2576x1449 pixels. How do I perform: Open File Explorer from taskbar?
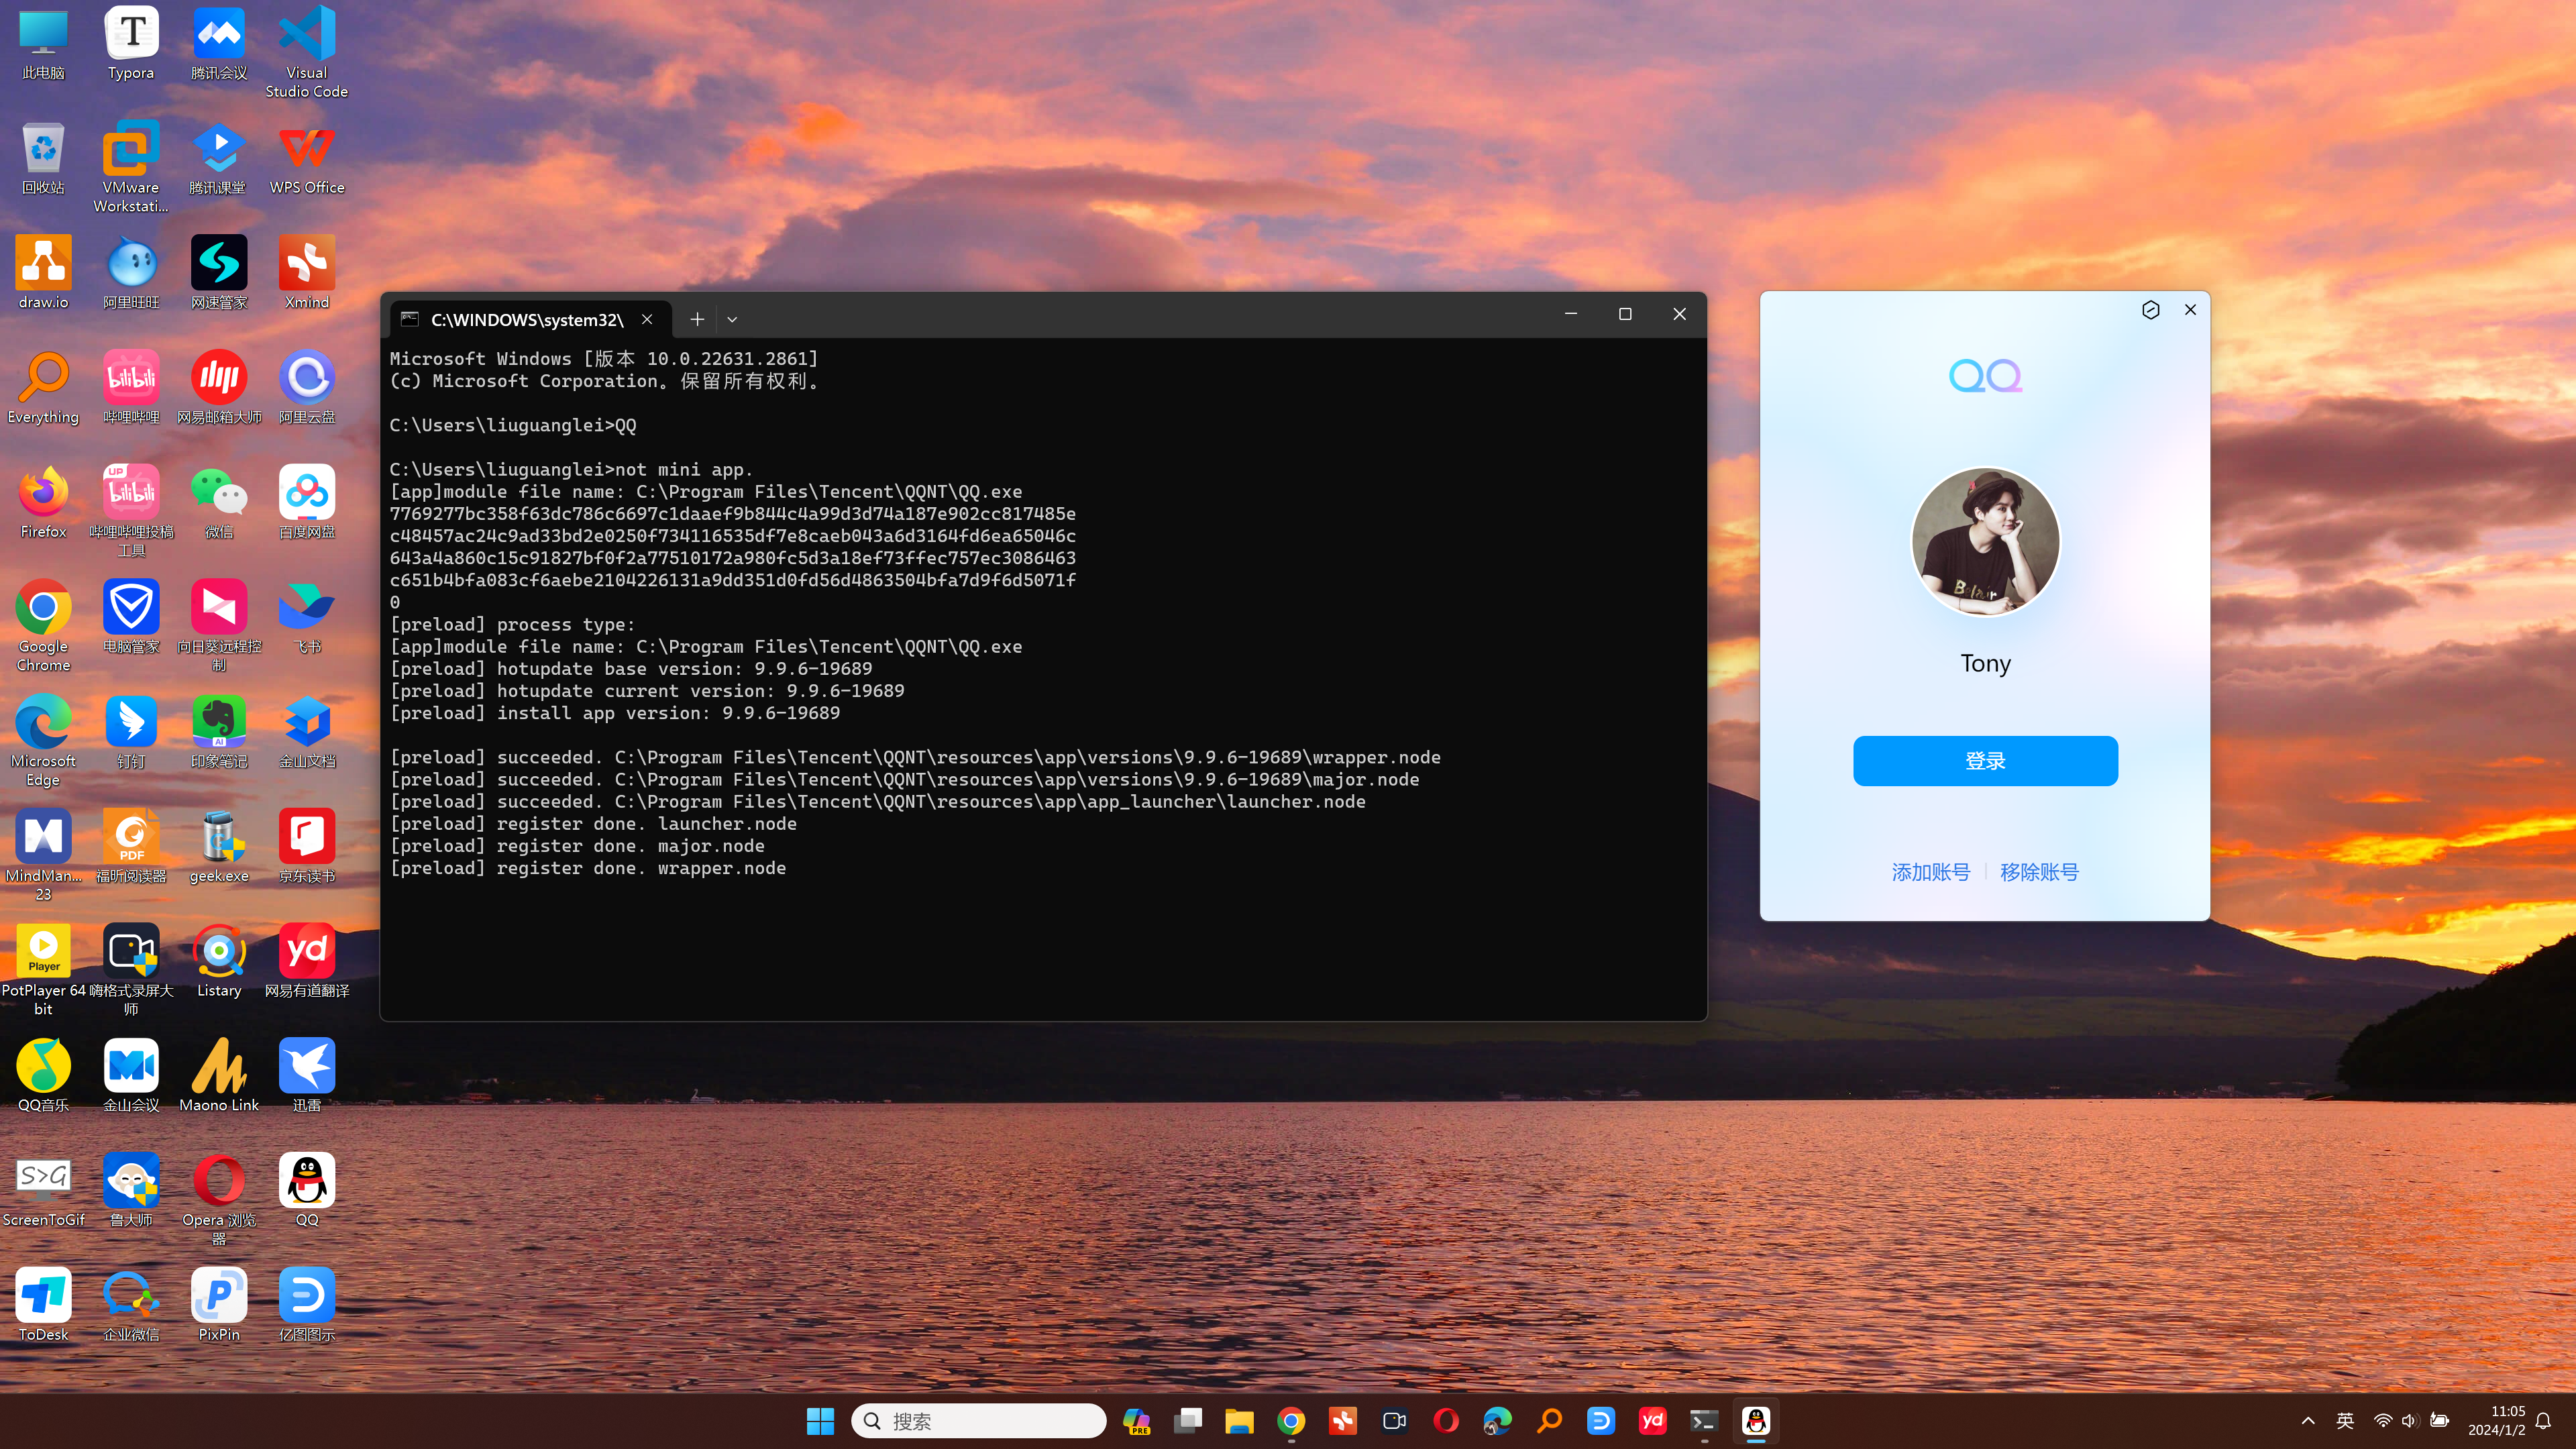[1239, 1421]
